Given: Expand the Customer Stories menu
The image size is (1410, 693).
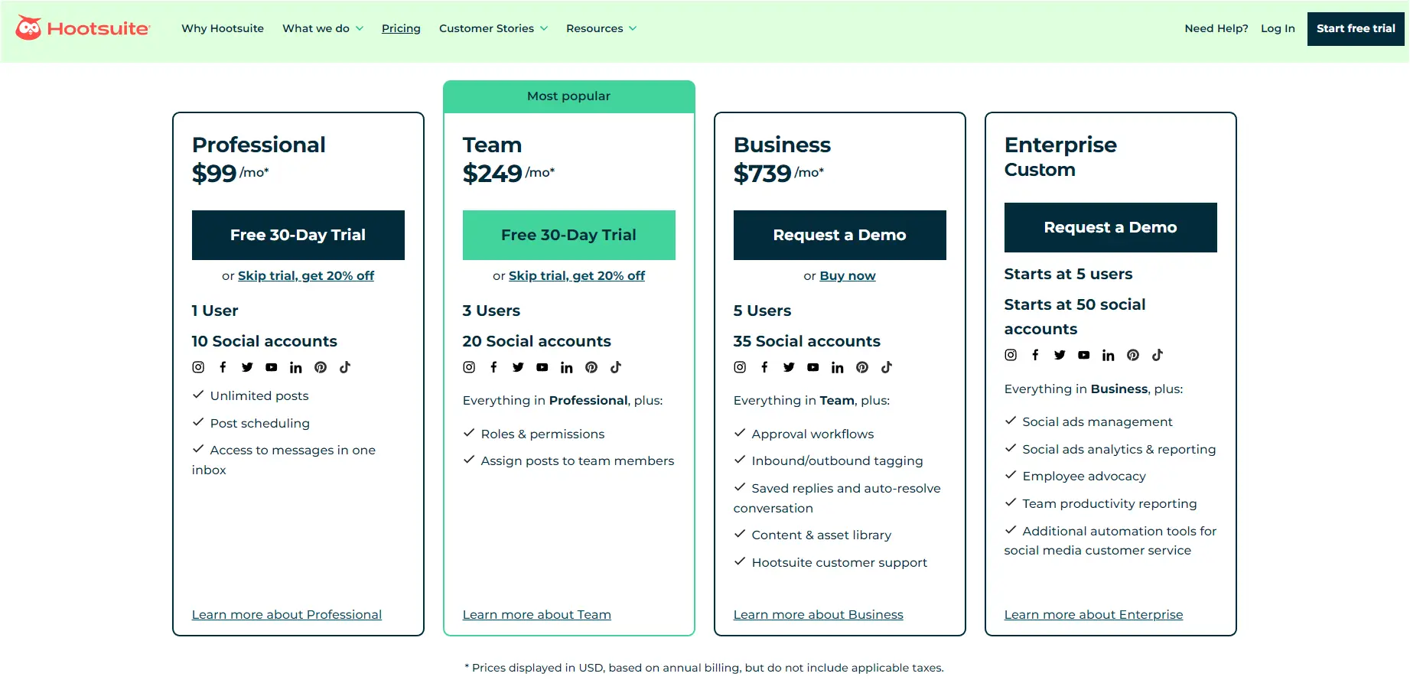Looking at the screenshot, I should (493, 28).
